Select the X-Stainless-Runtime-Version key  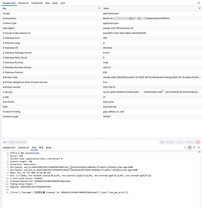(x=17, y=67)
